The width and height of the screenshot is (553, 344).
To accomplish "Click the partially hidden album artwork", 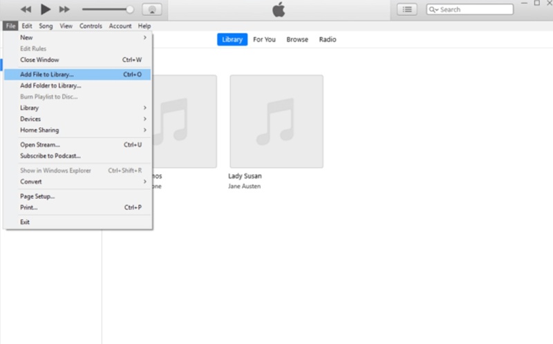I will coord(185,121).
